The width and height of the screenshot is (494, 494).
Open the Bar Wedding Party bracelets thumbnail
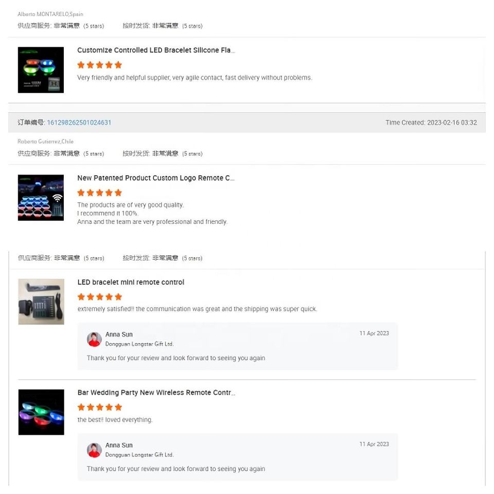pos(41,412)
